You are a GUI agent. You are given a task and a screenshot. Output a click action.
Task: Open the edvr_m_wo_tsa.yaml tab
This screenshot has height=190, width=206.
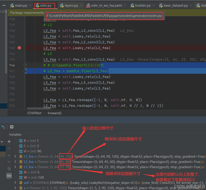click(104, 5)
